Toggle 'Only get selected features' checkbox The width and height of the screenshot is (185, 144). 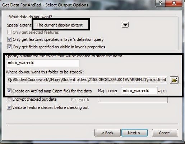click(9, 32)
